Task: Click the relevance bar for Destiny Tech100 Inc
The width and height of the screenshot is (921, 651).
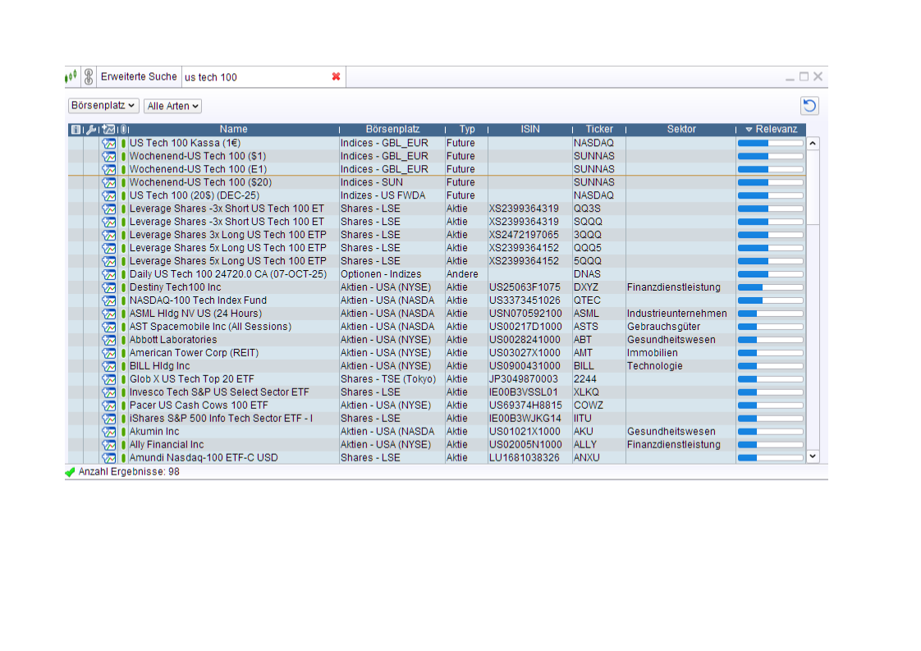Action: coord(770,287)
